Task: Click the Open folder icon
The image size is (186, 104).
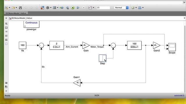Action: (13, 8)
